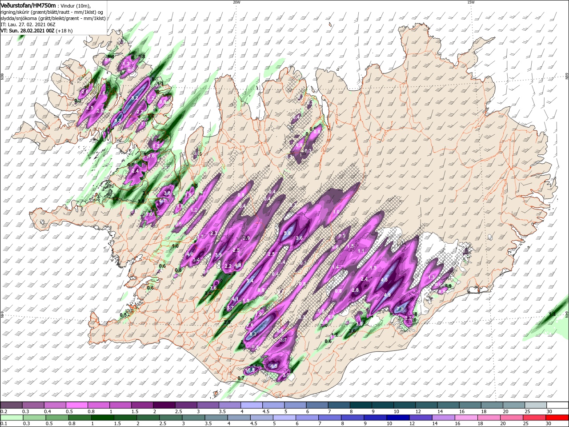Pick the violet swatch labeled 12 in bottom legend row
Screen dimensions: 569x427
(421, 418)
